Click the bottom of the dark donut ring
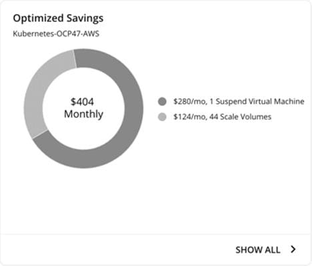Image resolution: width=312 pixels, height=266 pixels. (x=83, y=159)
